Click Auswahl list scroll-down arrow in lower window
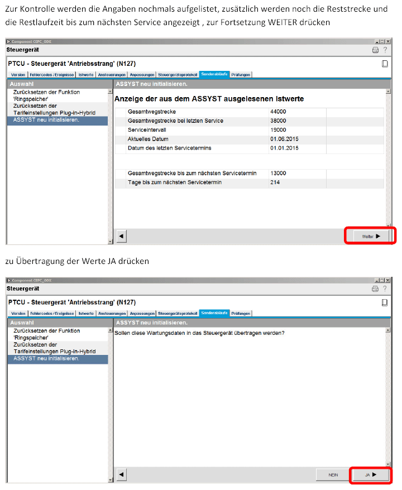The height and width of the screenshot is (490, 402). (x=110, y=480)
